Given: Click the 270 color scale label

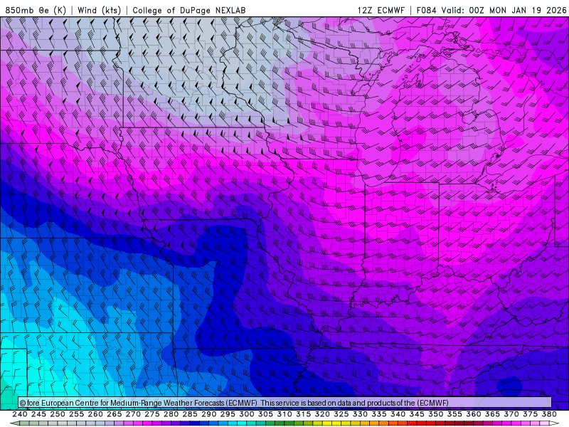Looking at the screenshot, I should coord(133,414).
